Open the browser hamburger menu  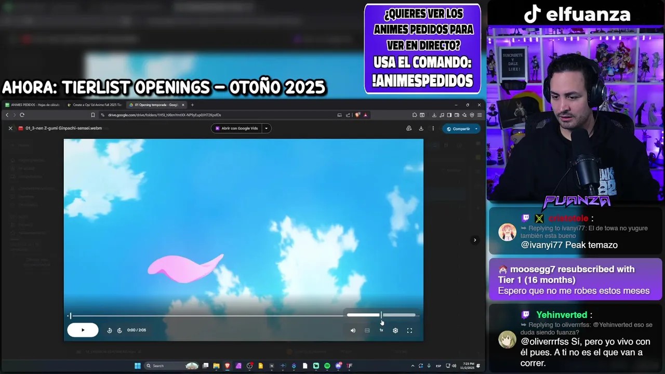coord(480,115)
